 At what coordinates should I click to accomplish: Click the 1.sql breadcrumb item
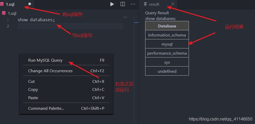pos(12,13)
